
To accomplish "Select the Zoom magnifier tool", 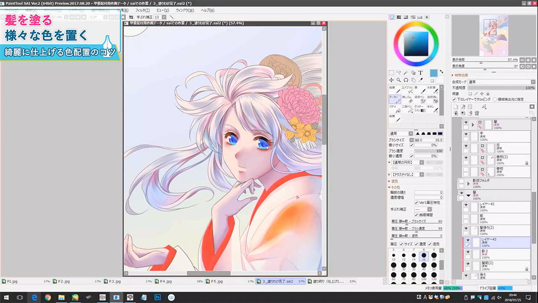I will (x=398, y=80).
